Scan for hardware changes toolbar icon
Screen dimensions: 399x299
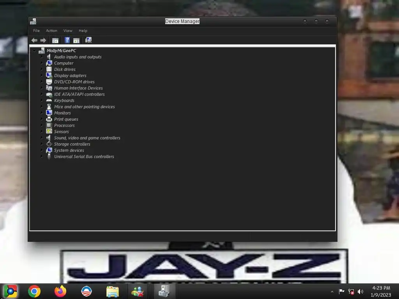tap(88, 40)
